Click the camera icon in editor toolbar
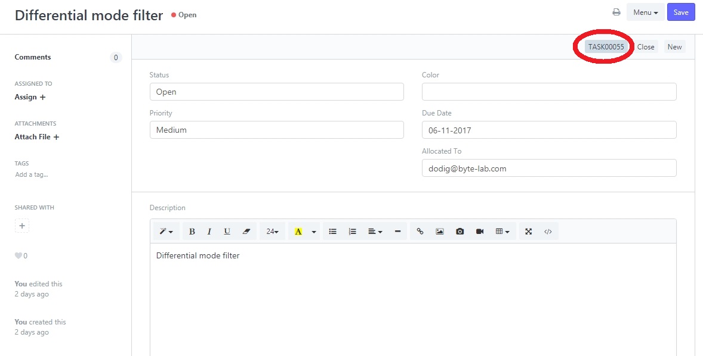Viewport: 703px width, 356px height. (460, 232)
